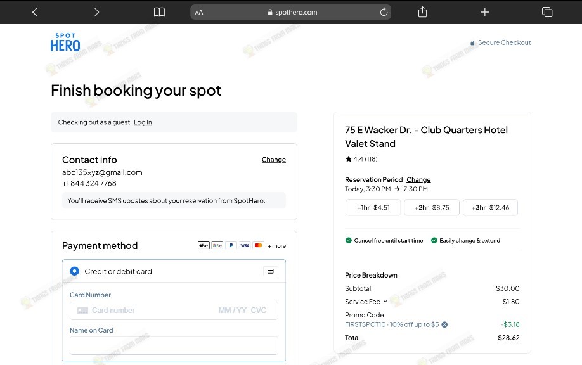Show all open tabs overview icon
The height and width of the screenshot is (365, 582).
(547, 12)
